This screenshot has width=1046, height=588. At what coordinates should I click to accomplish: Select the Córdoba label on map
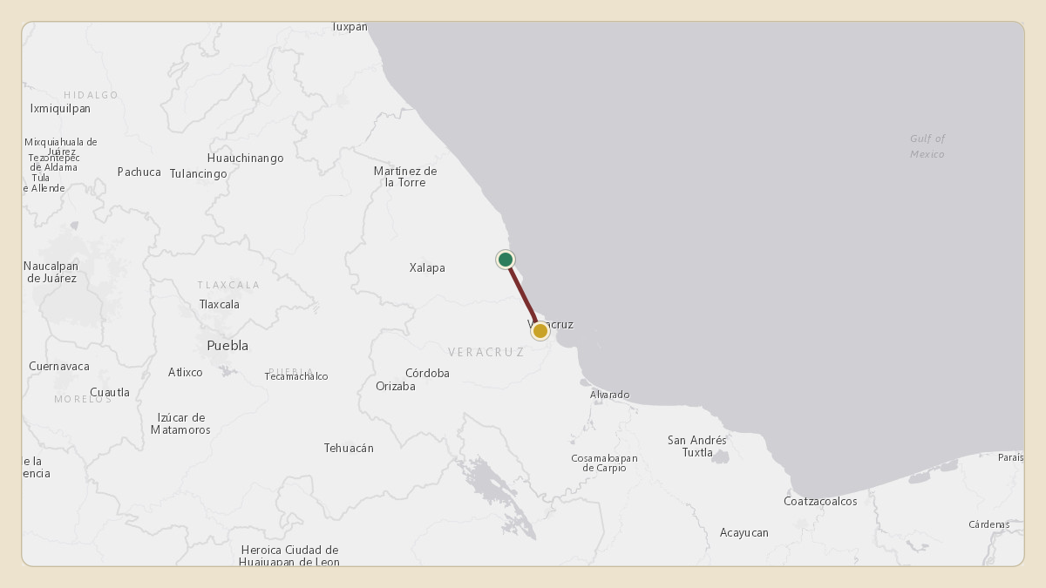(427, 373)
